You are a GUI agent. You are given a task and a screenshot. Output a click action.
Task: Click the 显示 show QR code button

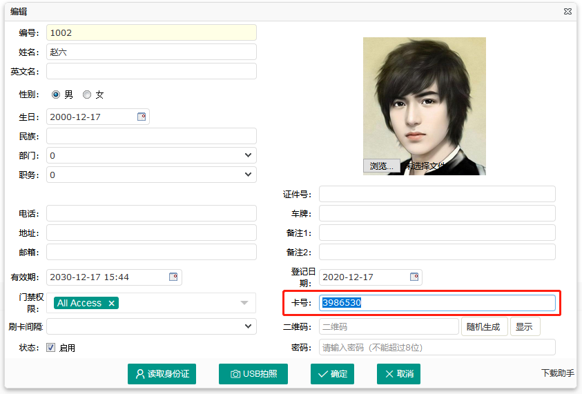pos(525,326)
